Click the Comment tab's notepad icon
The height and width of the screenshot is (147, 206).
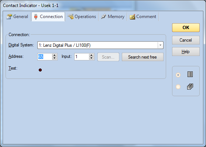coord(132,17)
